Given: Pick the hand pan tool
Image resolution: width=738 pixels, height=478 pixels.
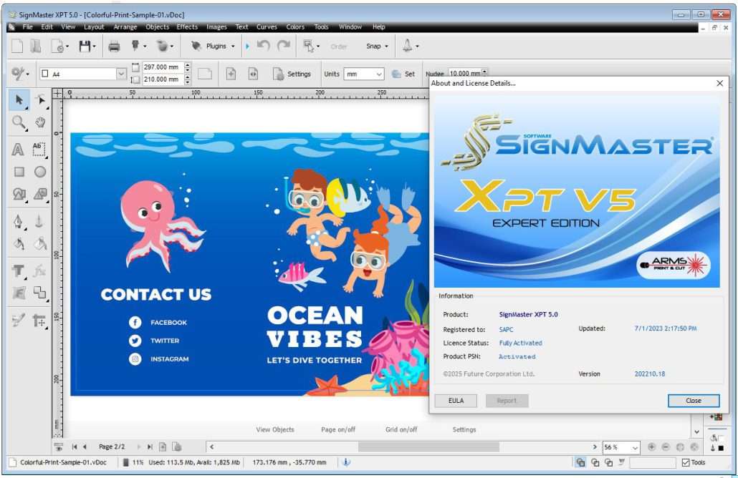Looking at the screenshot, I should [x=40, y=122].
